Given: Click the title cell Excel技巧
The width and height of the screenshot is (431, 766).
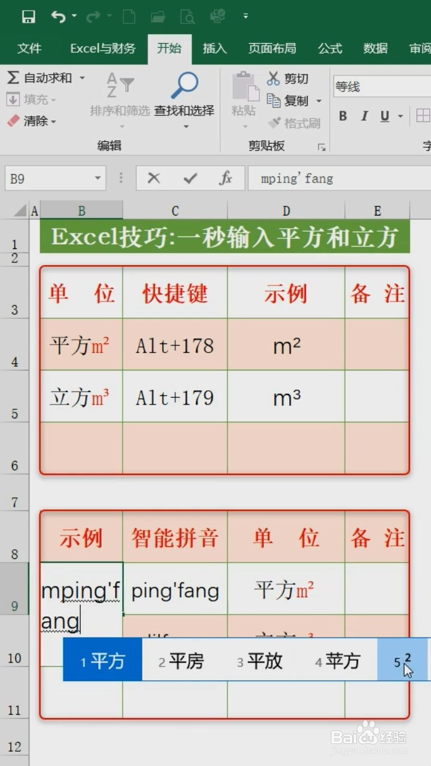Looking at the screenshot, I should pyautogui.click(x=224, y=236).
